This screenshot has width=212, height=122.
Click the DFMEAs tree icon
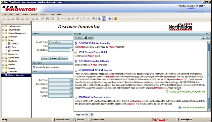click(9, 44)
